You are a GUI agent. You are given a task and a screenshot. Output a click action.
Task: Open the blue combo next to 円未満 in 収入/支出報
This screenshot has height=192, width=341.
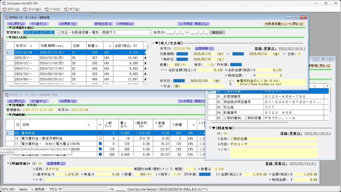[236, 65]
